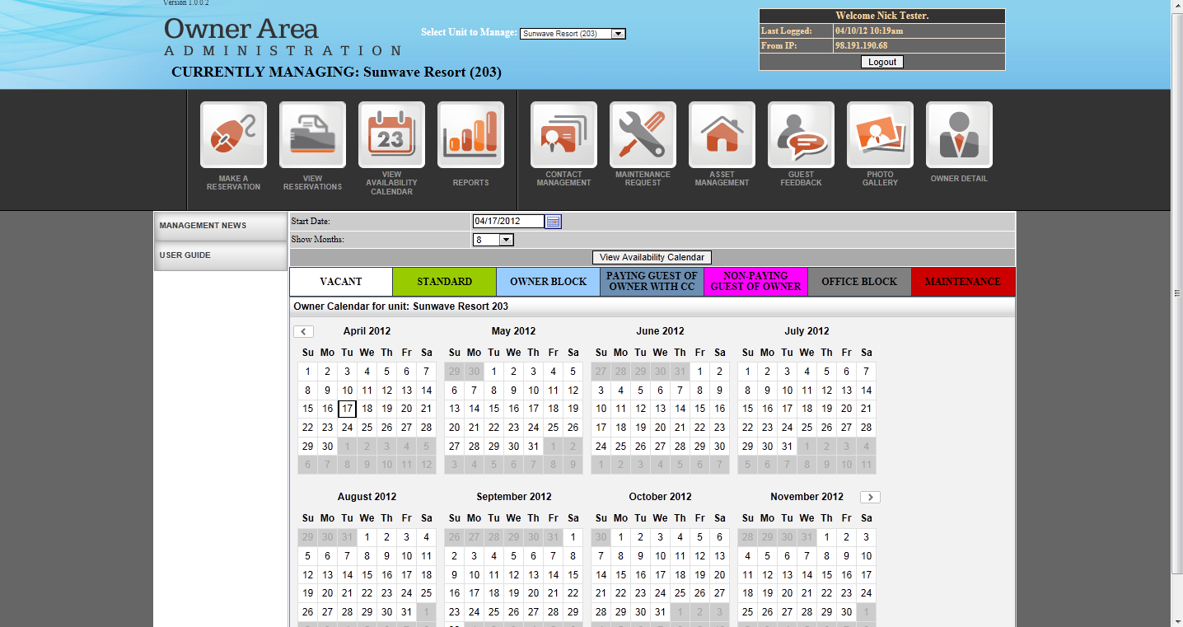Open the Photo Gallery icon
1183x627 pixels.
click(880, 134)
